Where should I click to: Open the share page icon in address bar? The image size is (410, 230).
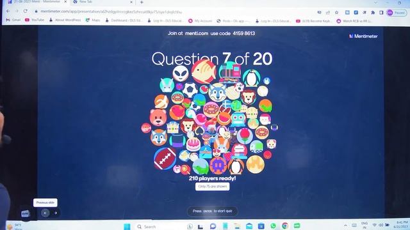pyautogui.click(x=327, y=13)
